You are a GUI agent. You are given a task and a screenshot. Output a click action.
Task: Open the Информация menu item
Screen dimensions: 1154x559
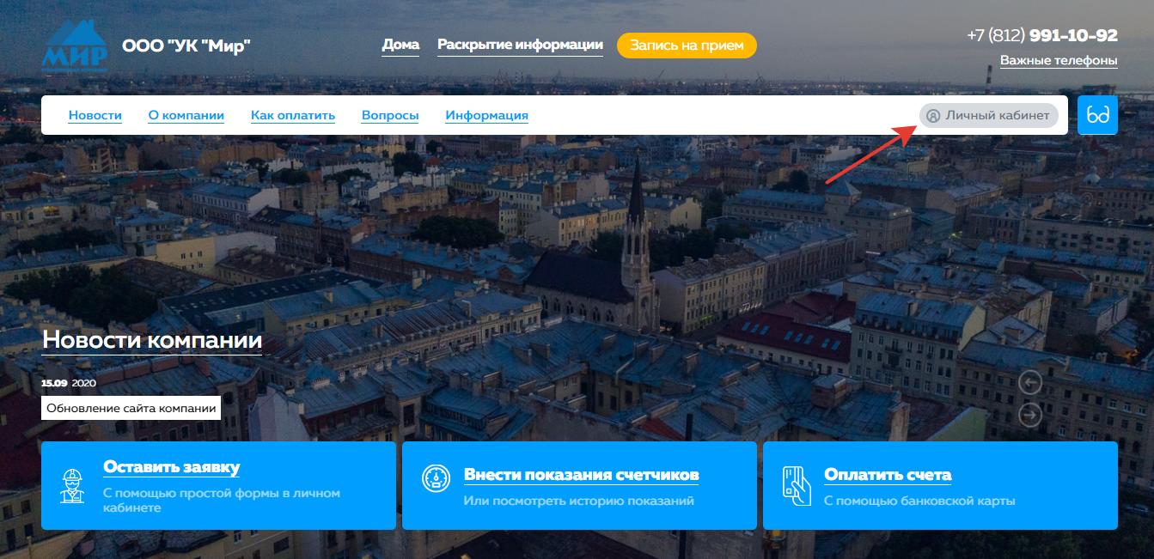point(486,115)
